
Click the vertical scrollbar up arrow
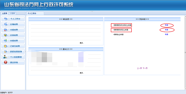tap(185, 16)
